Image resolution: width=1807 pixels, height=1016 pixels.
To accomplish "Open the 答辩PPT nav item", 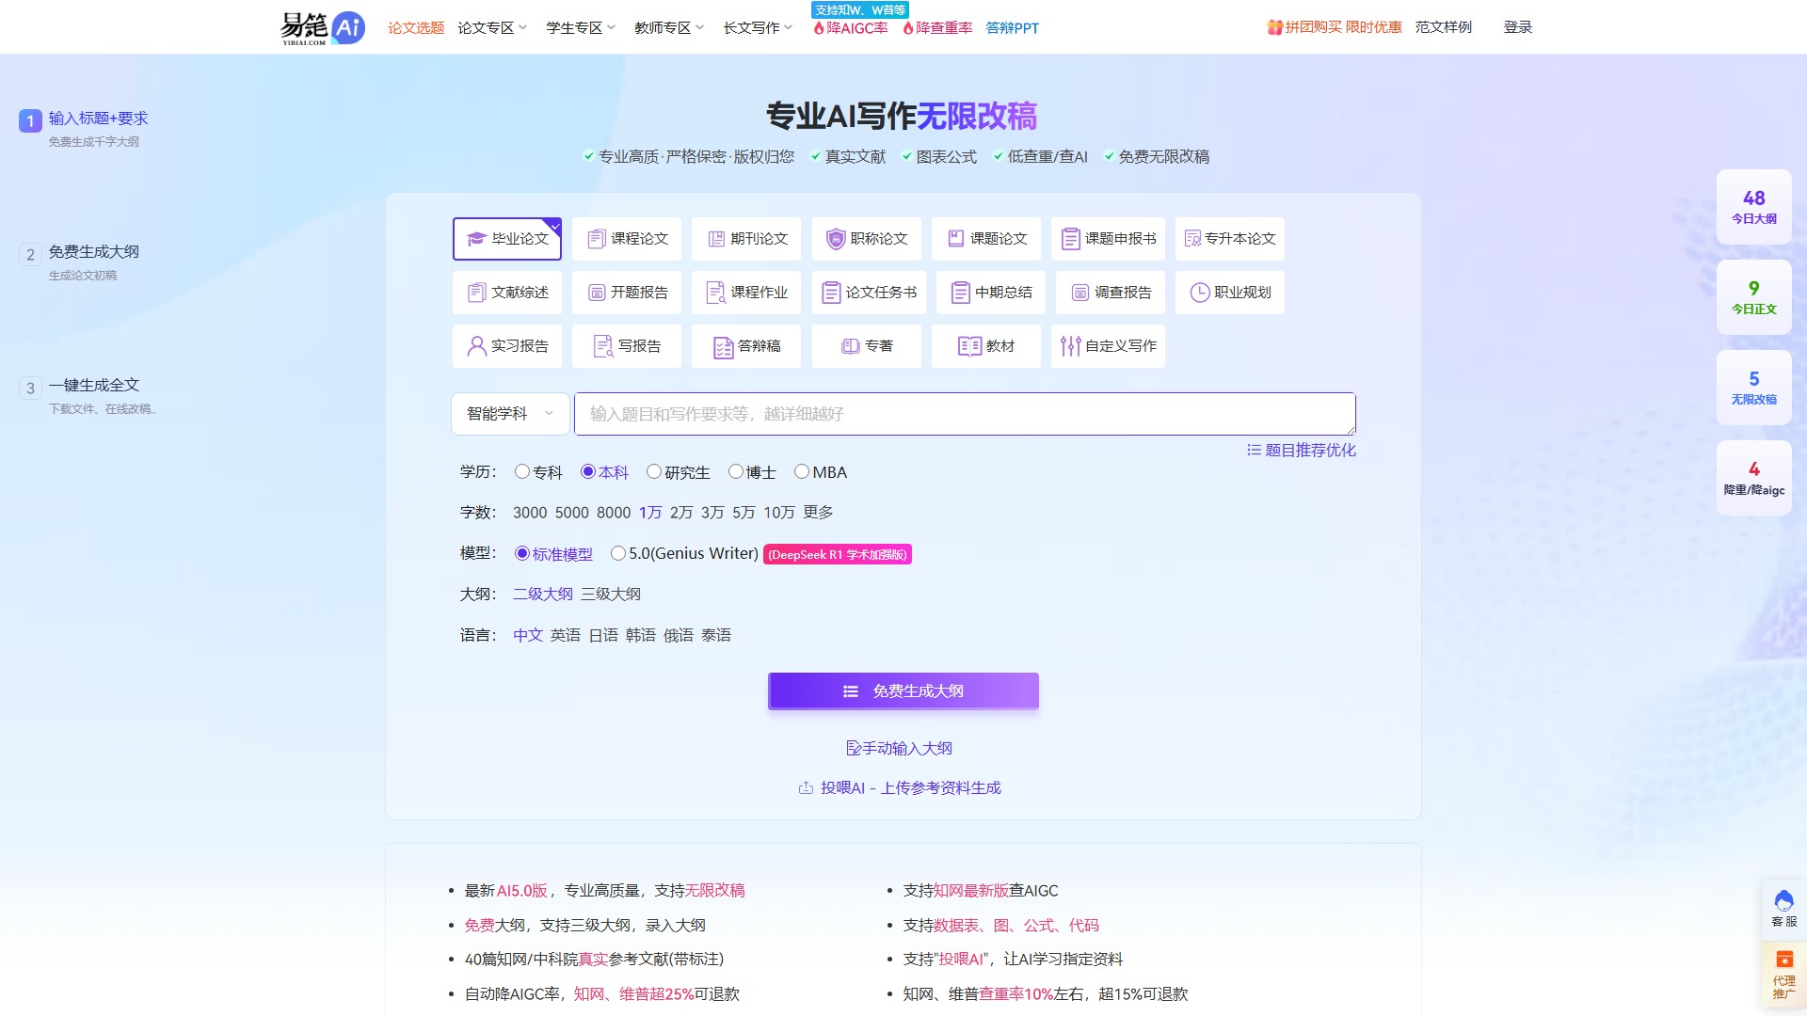I will click(x=1012, y=28).
